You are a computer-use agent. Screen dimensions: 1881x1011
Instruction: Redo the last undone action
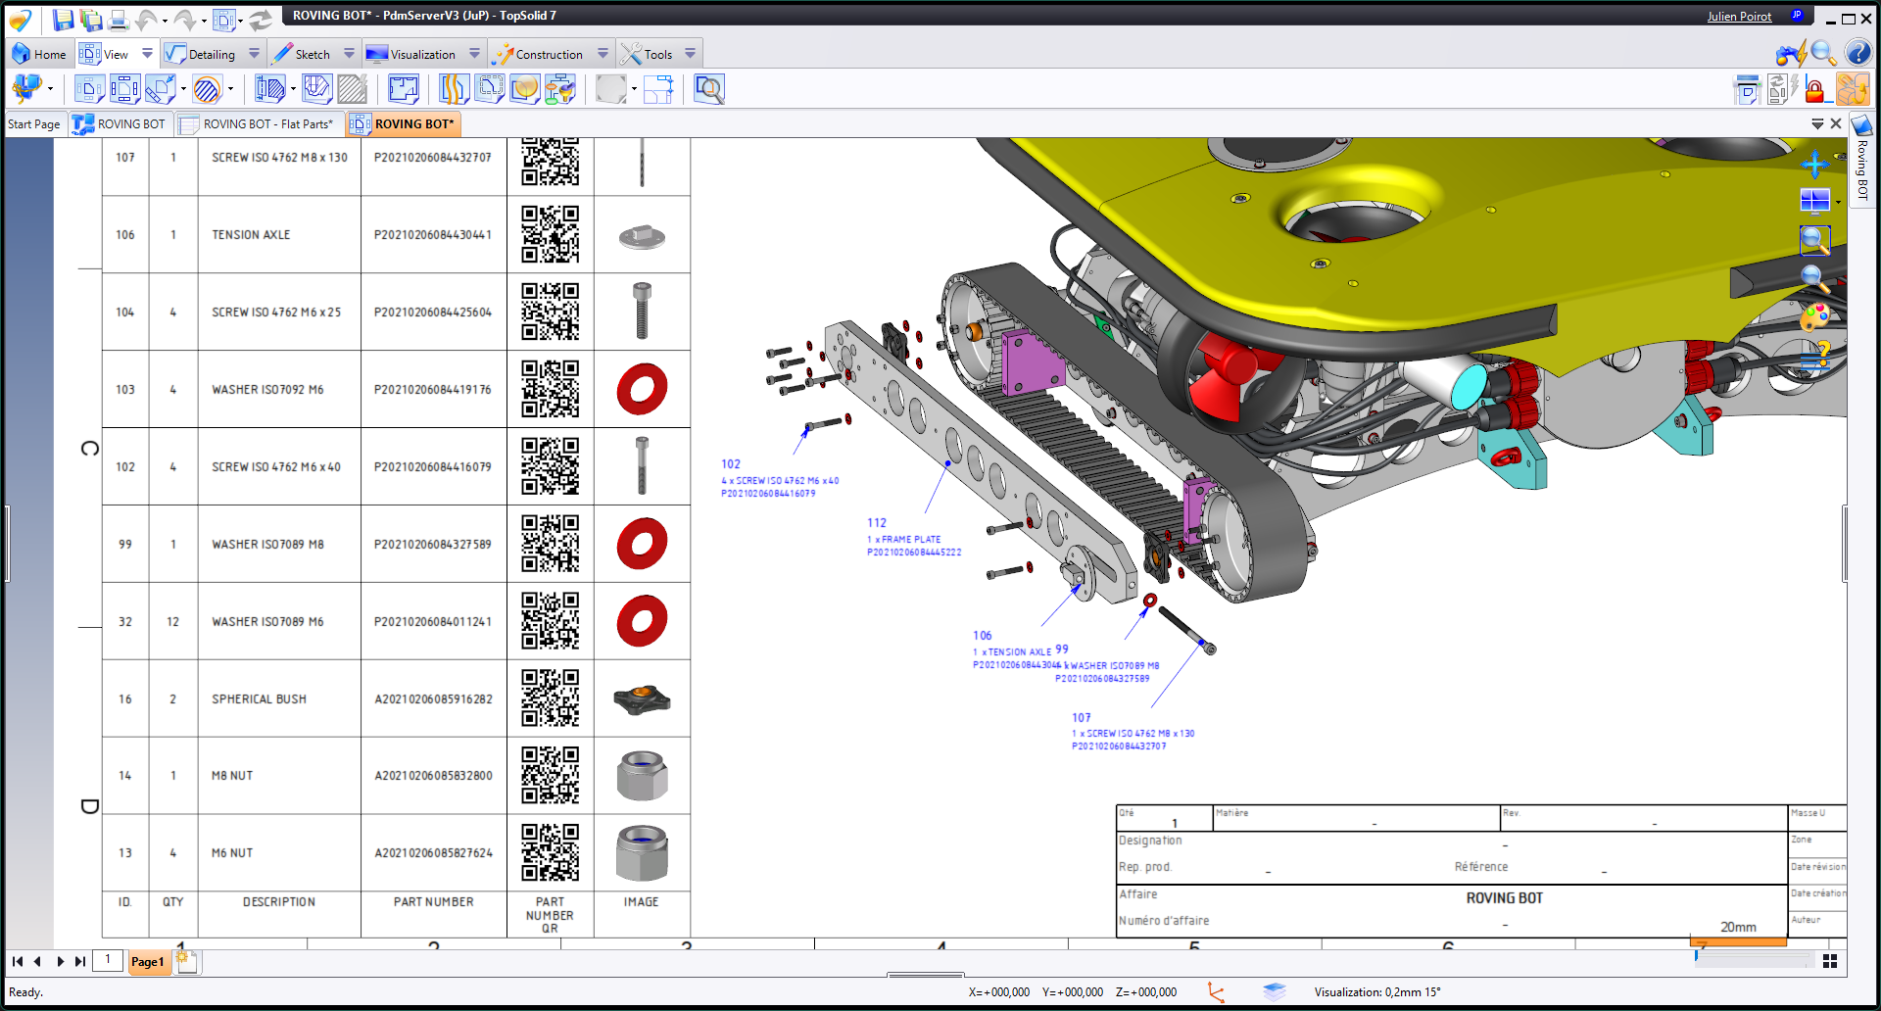[185, 20]
